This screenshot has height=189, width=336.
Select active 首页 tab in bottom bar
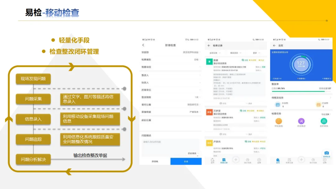pos(278,161)
